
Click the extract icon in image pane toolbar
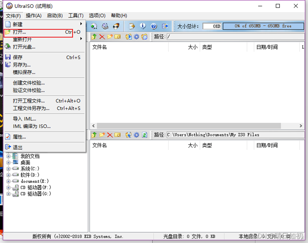[129, 37]
